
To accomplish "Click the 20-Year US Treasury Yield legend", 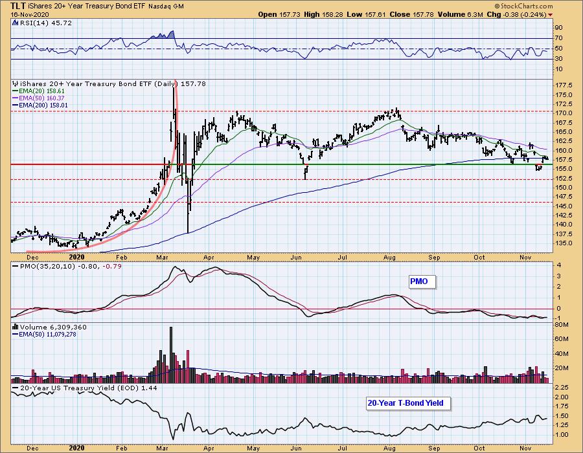I will coord(85,388).
